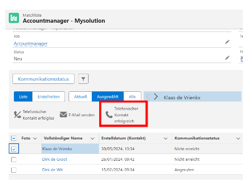Check the Dirk de Wit row checkbox
This screenshot has height=183, width=248.
click(14, 170)
